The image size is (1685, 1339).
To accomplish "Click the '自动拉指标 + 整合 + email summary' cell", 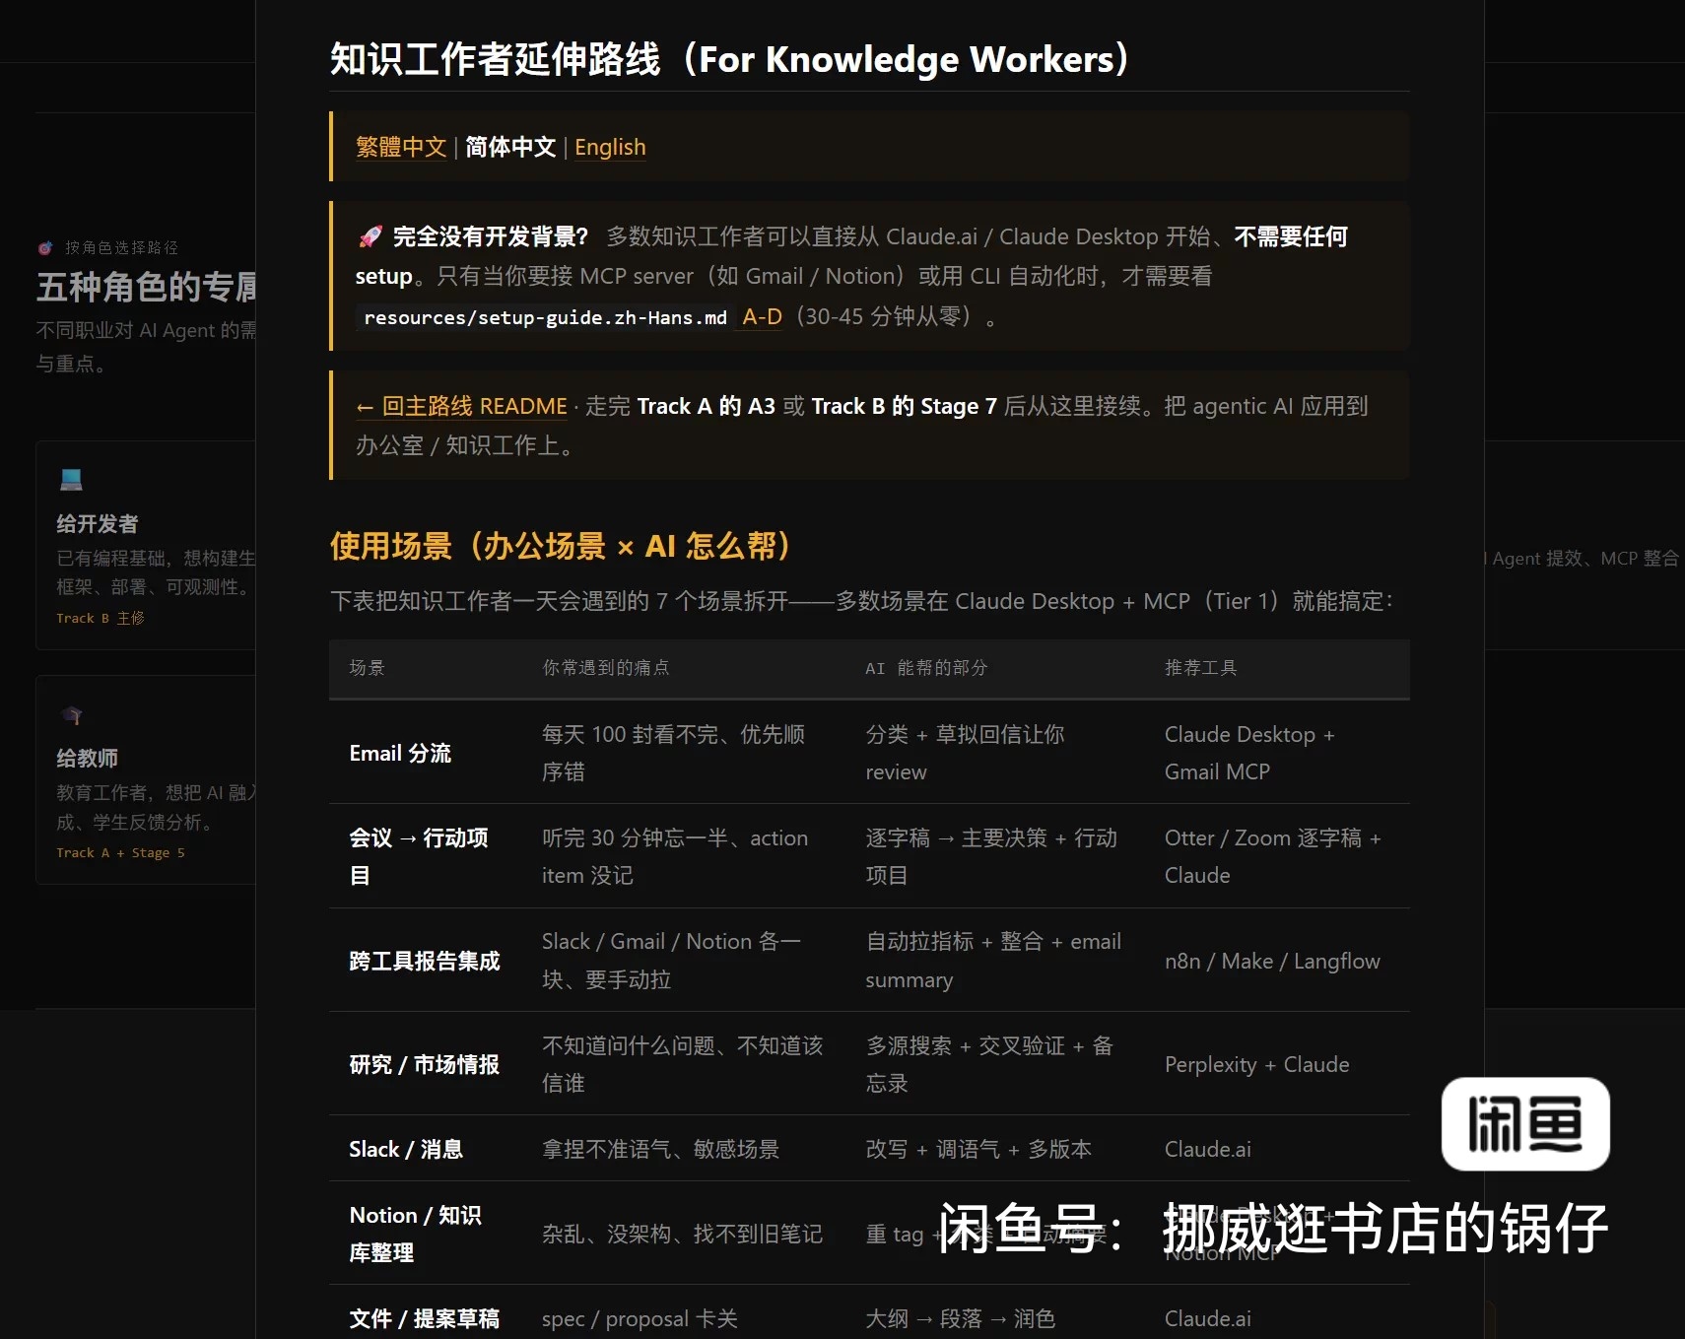I will [993, 961].
